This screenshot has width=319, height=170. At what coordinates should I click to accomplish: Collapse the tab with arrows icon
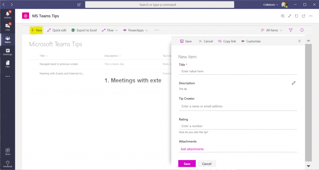289,16
